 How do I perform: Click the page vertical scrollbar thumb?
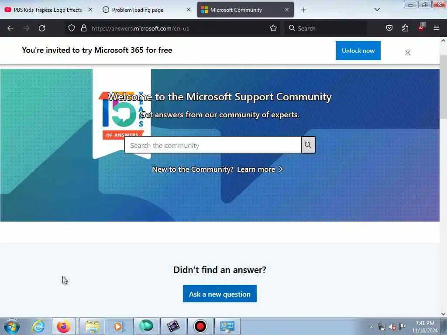[443, 87]
